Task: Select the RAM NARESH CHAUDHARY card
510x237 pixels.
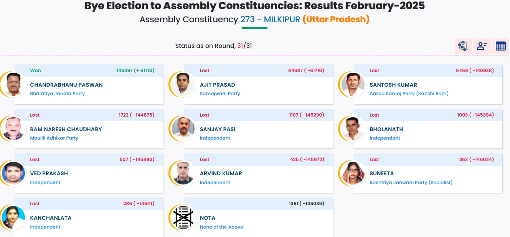Action: coord(88,129)
